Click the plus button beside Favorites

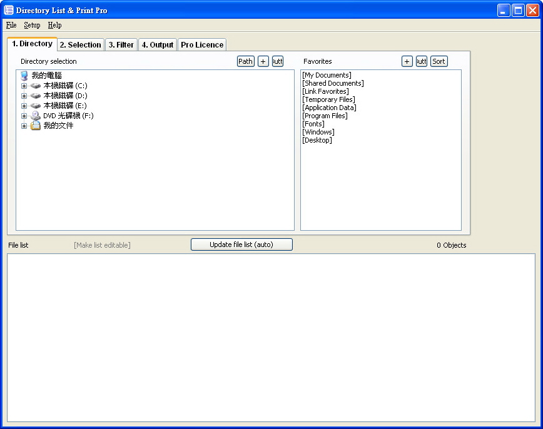pyautogui.click(x=407, y=61)
